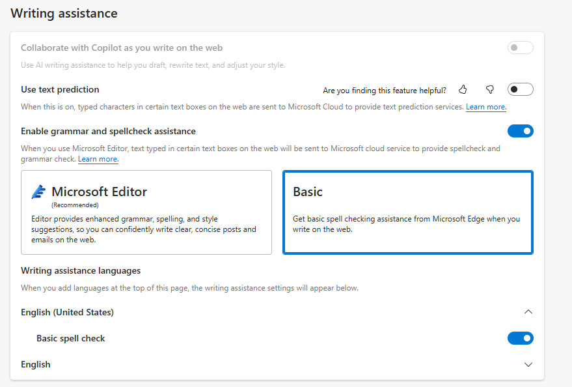Select the Basic spell checking card
The height and width of the screenshot is (387, 572).
[408, 212]
